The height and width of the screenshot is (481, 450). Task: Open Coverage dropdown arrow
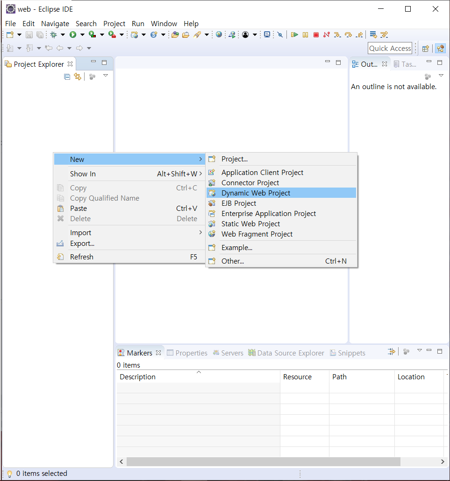[102, 35]
